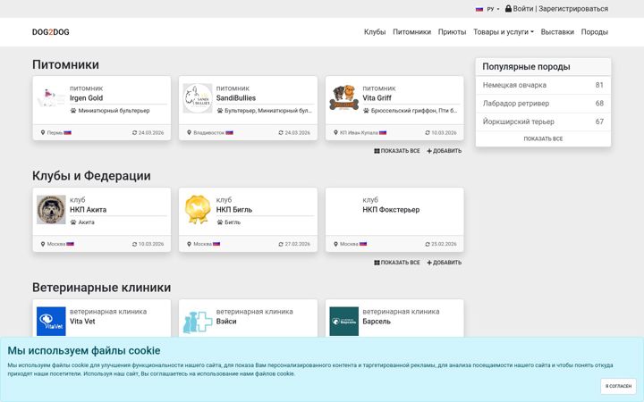Click the location pin next to Пермь
Screen dimensions: 644x402
[43, 132]
